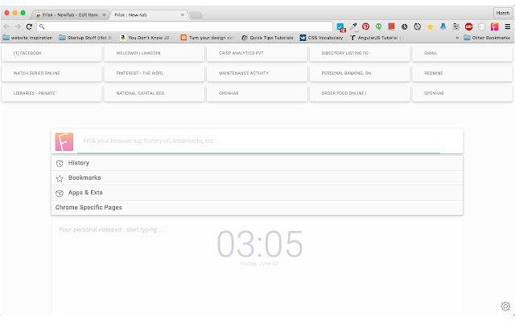Open the (1) Facebook tile

point(51,53)
